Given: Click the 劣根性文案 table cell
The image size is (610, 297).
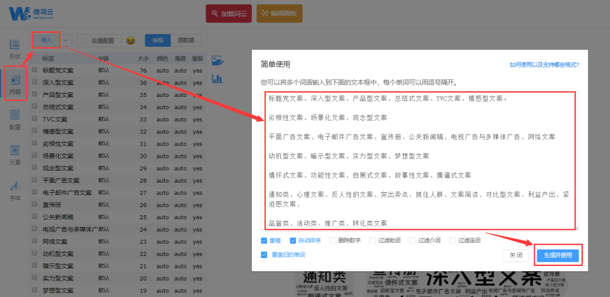Looking at the screenshot, I should point(58,144).
